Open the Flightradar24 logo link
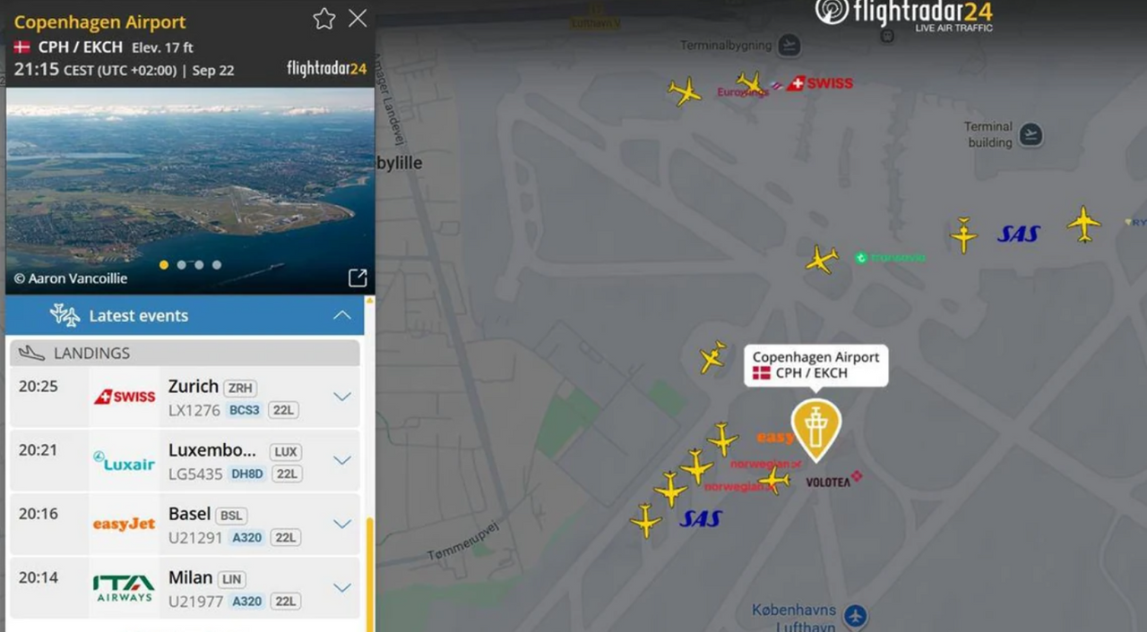 [903, 15]
